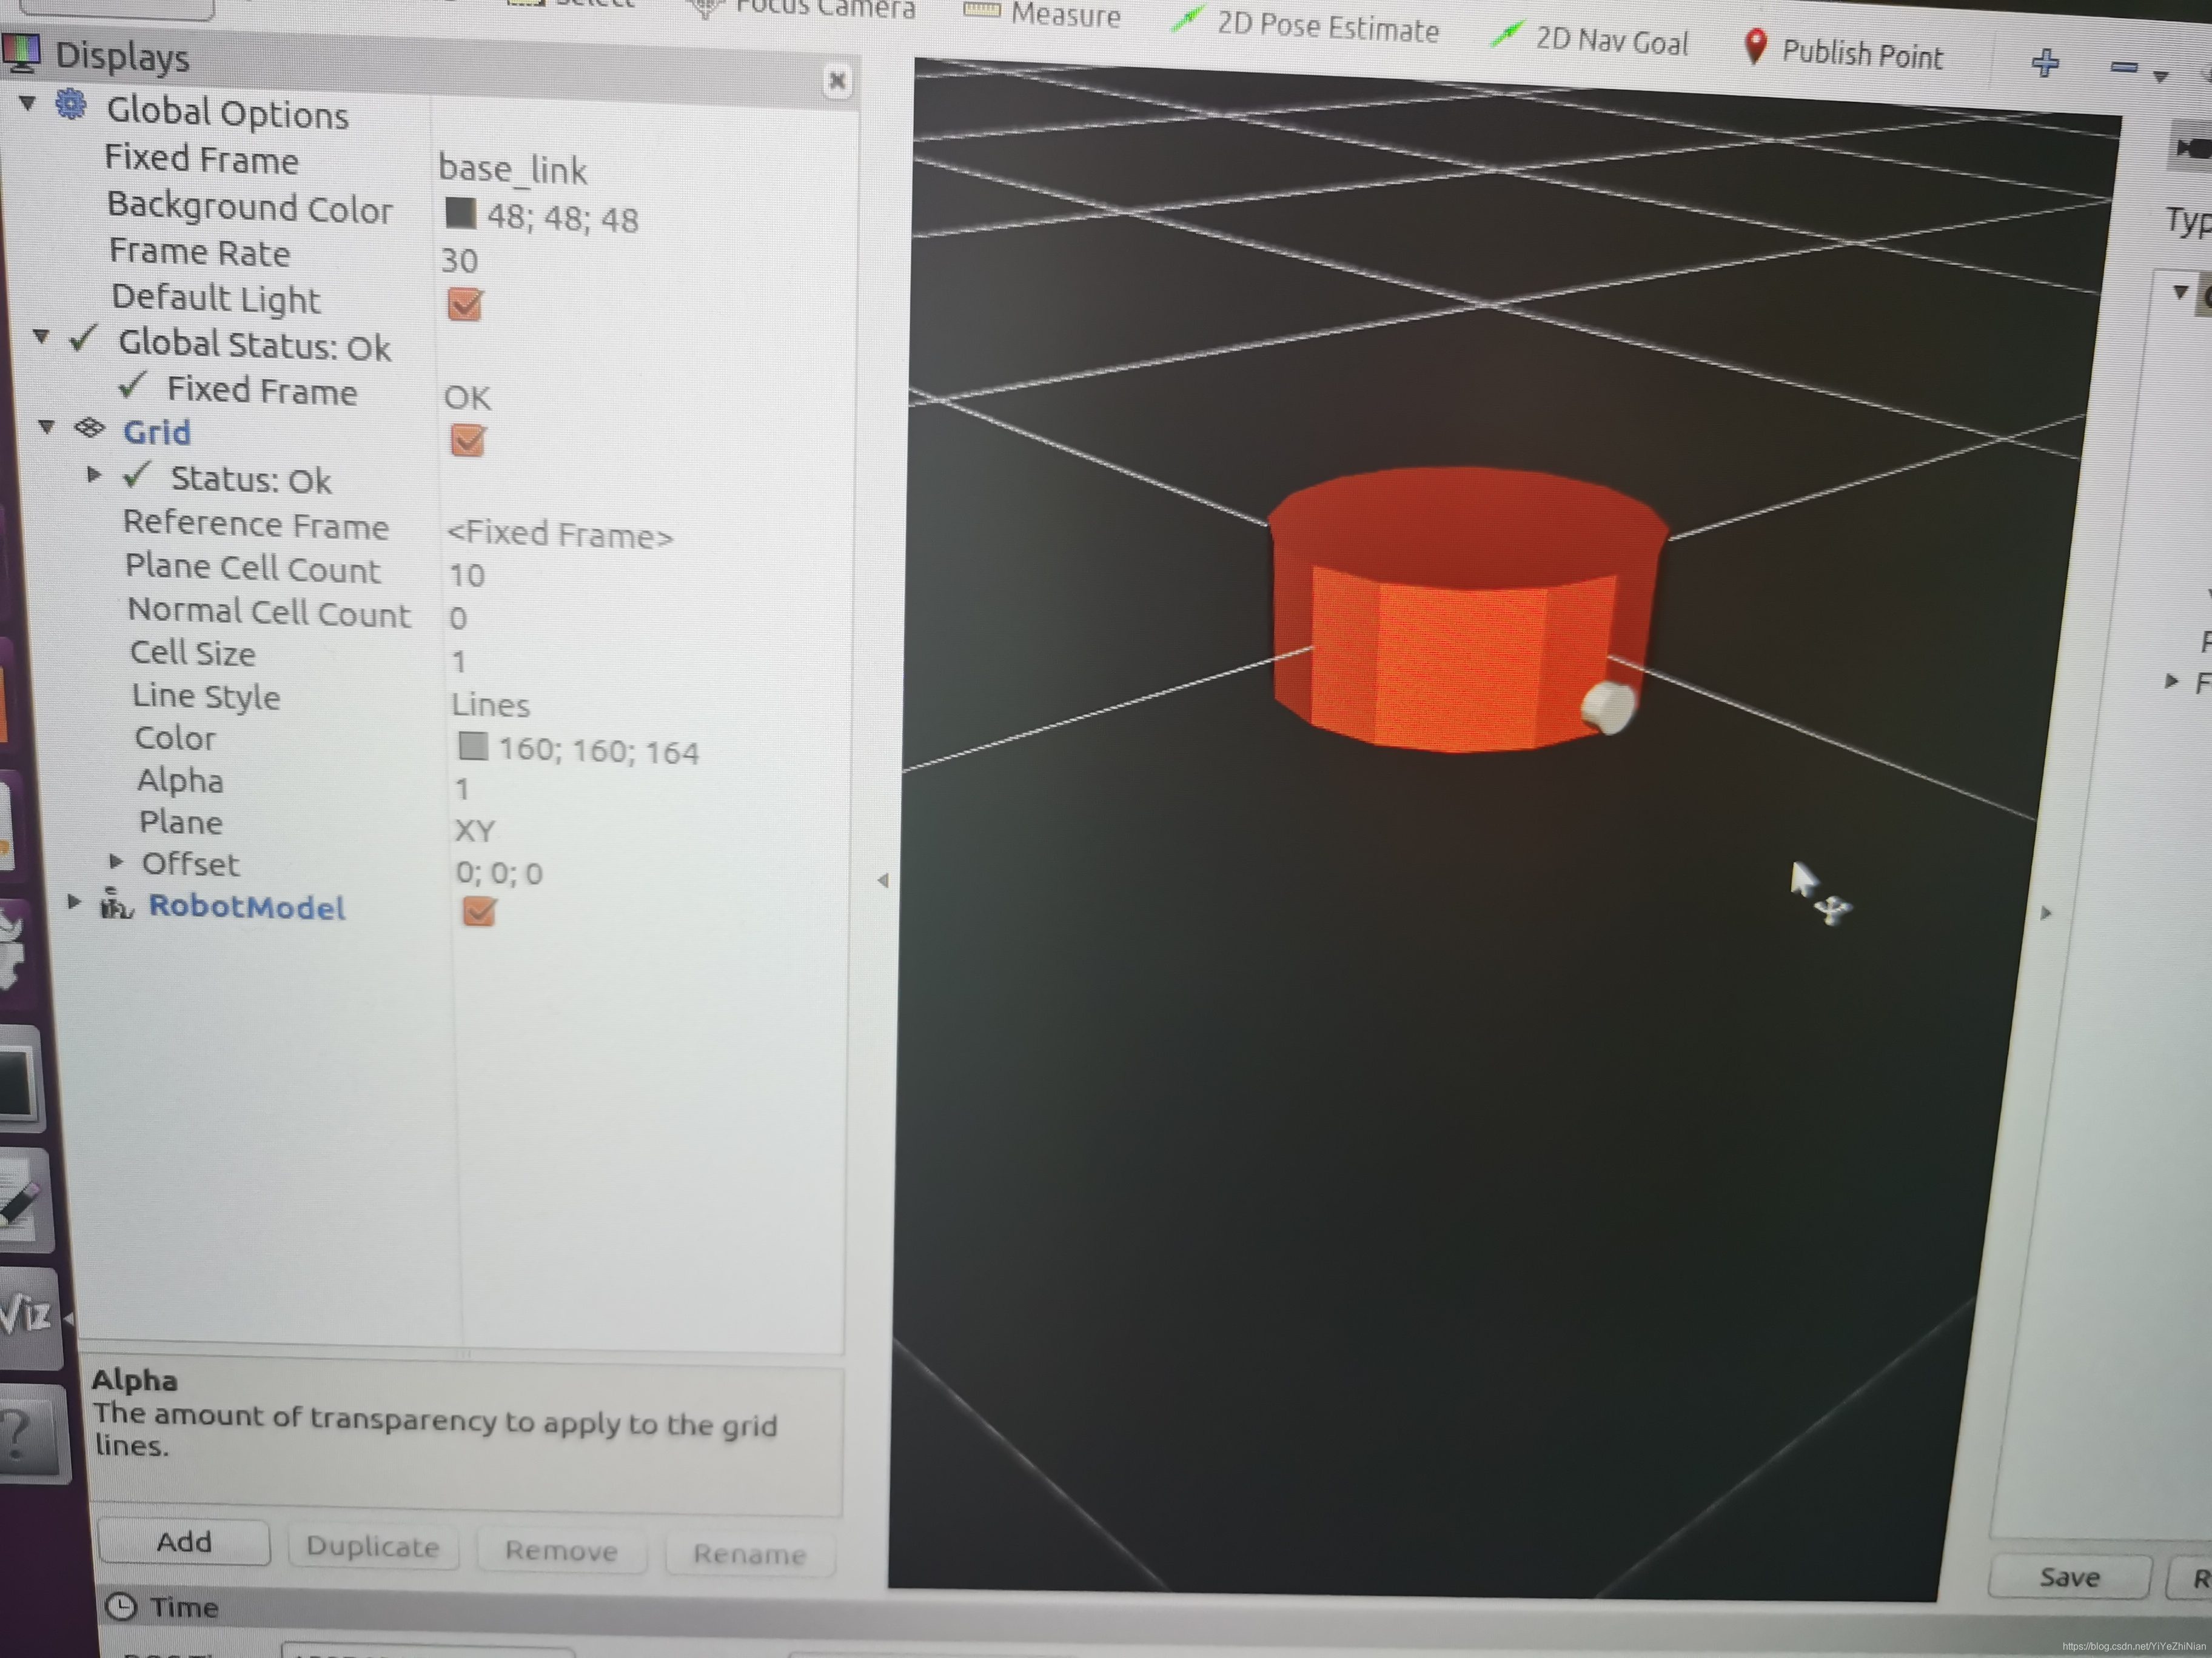Click the Global Options gear icon
The image size is (2212, 1658).
pos(71,104)
